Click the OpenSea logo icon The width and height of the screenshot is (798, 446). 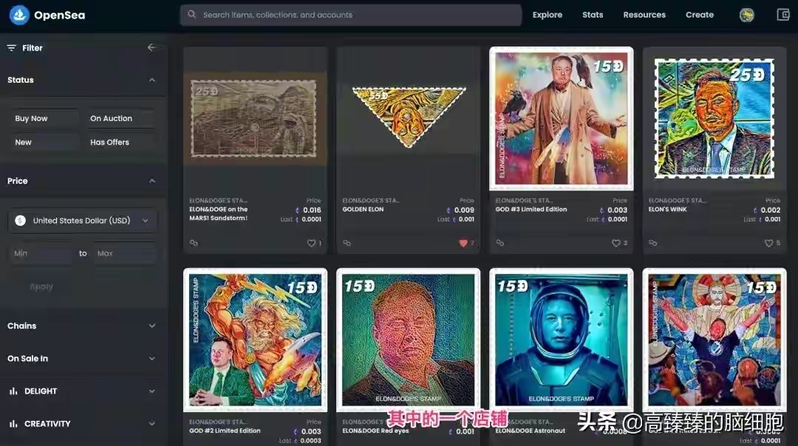pos(19,15)
